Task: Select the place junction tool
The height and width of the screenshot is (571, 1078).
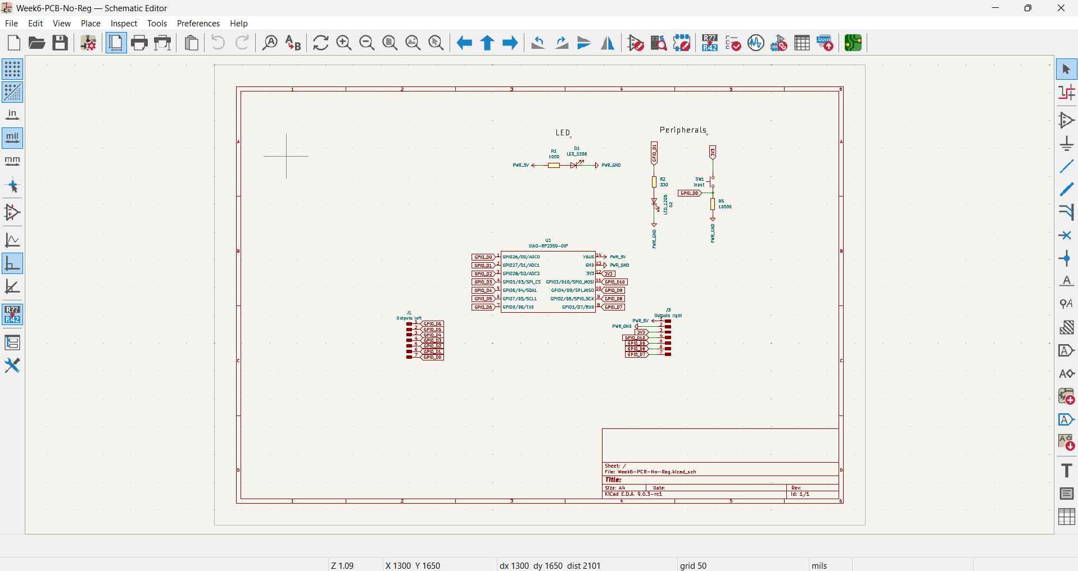Action: (1066, 258)
